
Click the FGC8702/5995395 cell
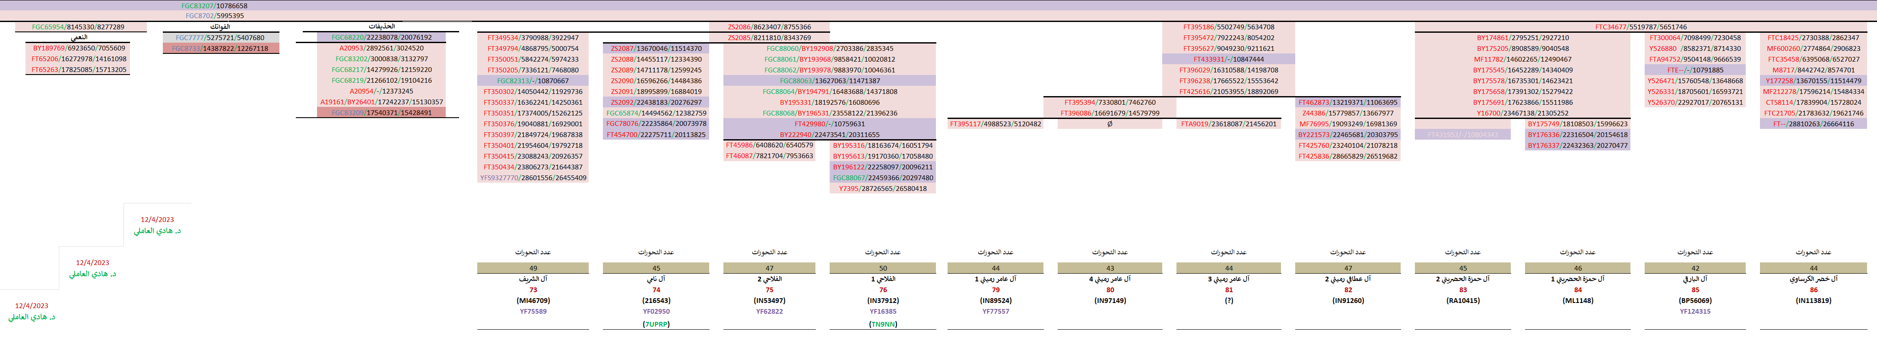click(x=214, y=16)
